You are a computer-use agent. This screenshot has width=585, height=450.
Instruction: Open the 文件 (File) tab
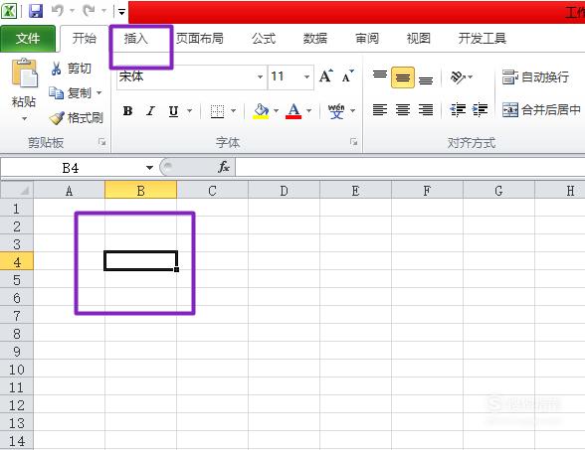tap(28, 39)
